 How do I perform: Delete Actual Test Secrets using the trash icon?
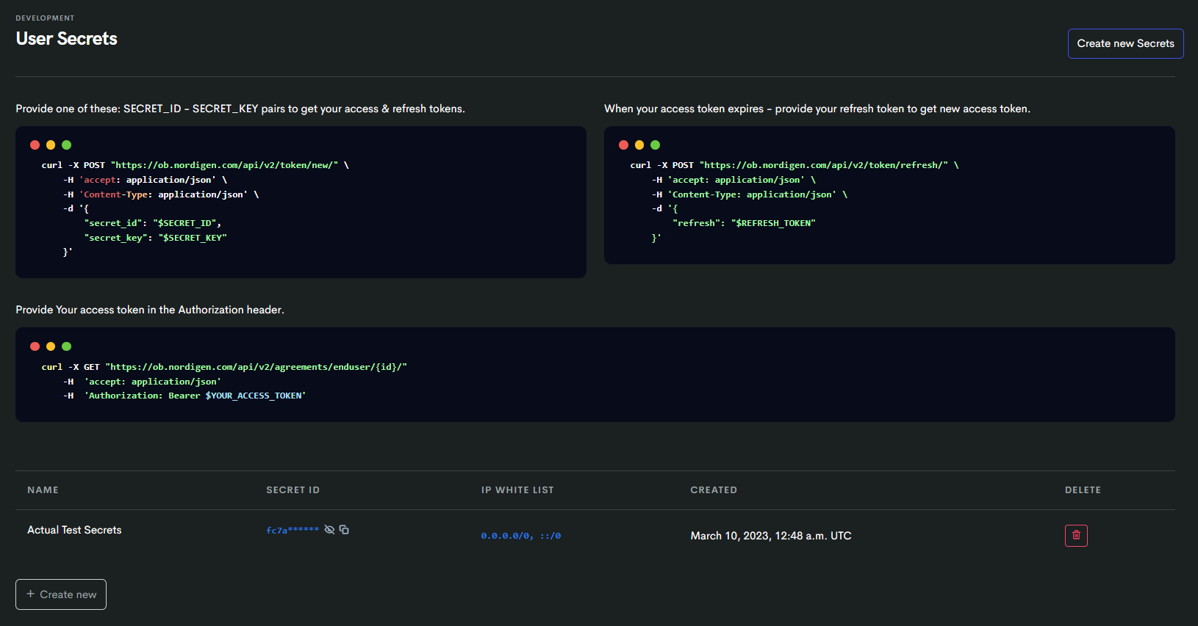[x=1075, y=535]
